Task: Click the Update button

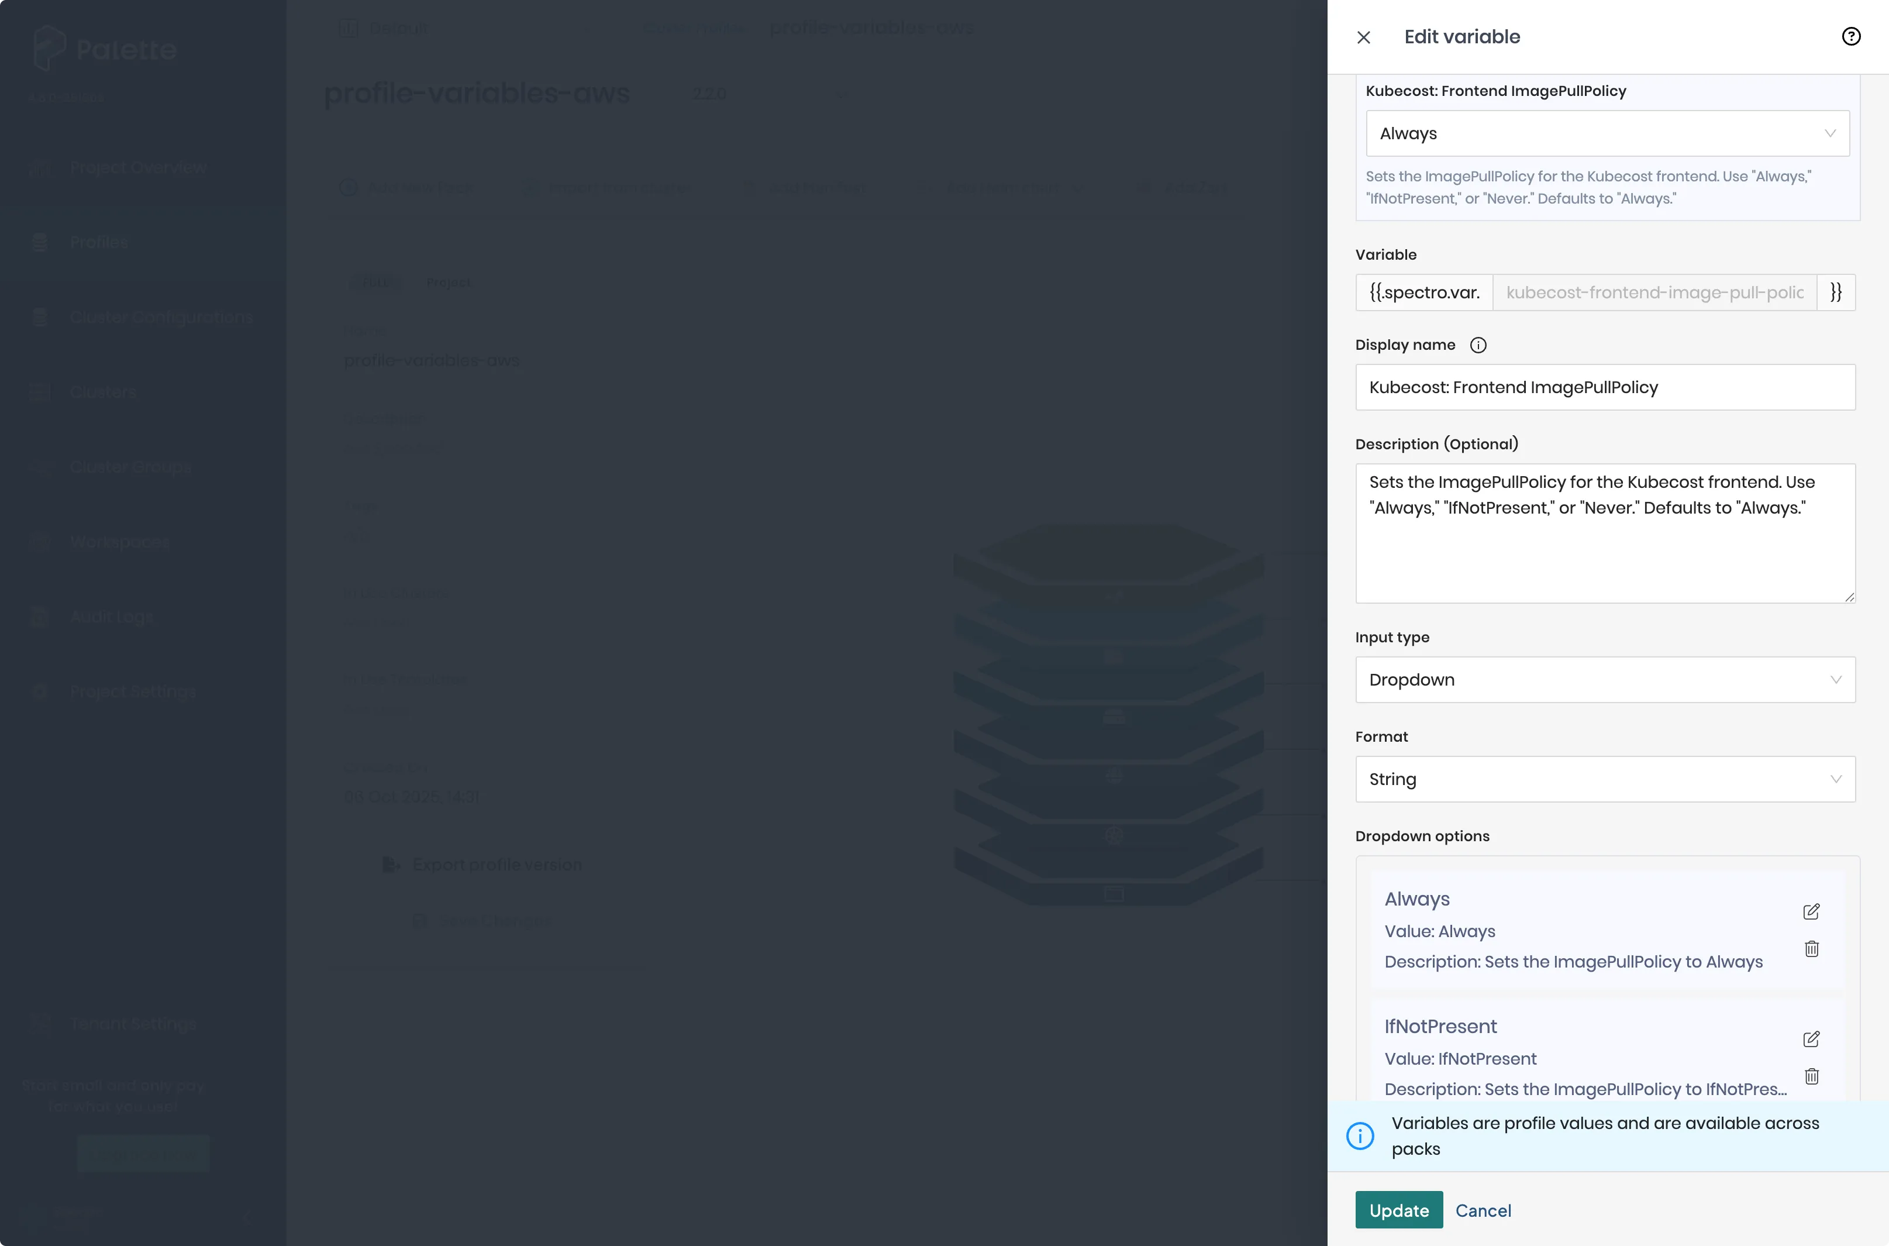Action: pyautogui.click(x=1398, y=1210)
